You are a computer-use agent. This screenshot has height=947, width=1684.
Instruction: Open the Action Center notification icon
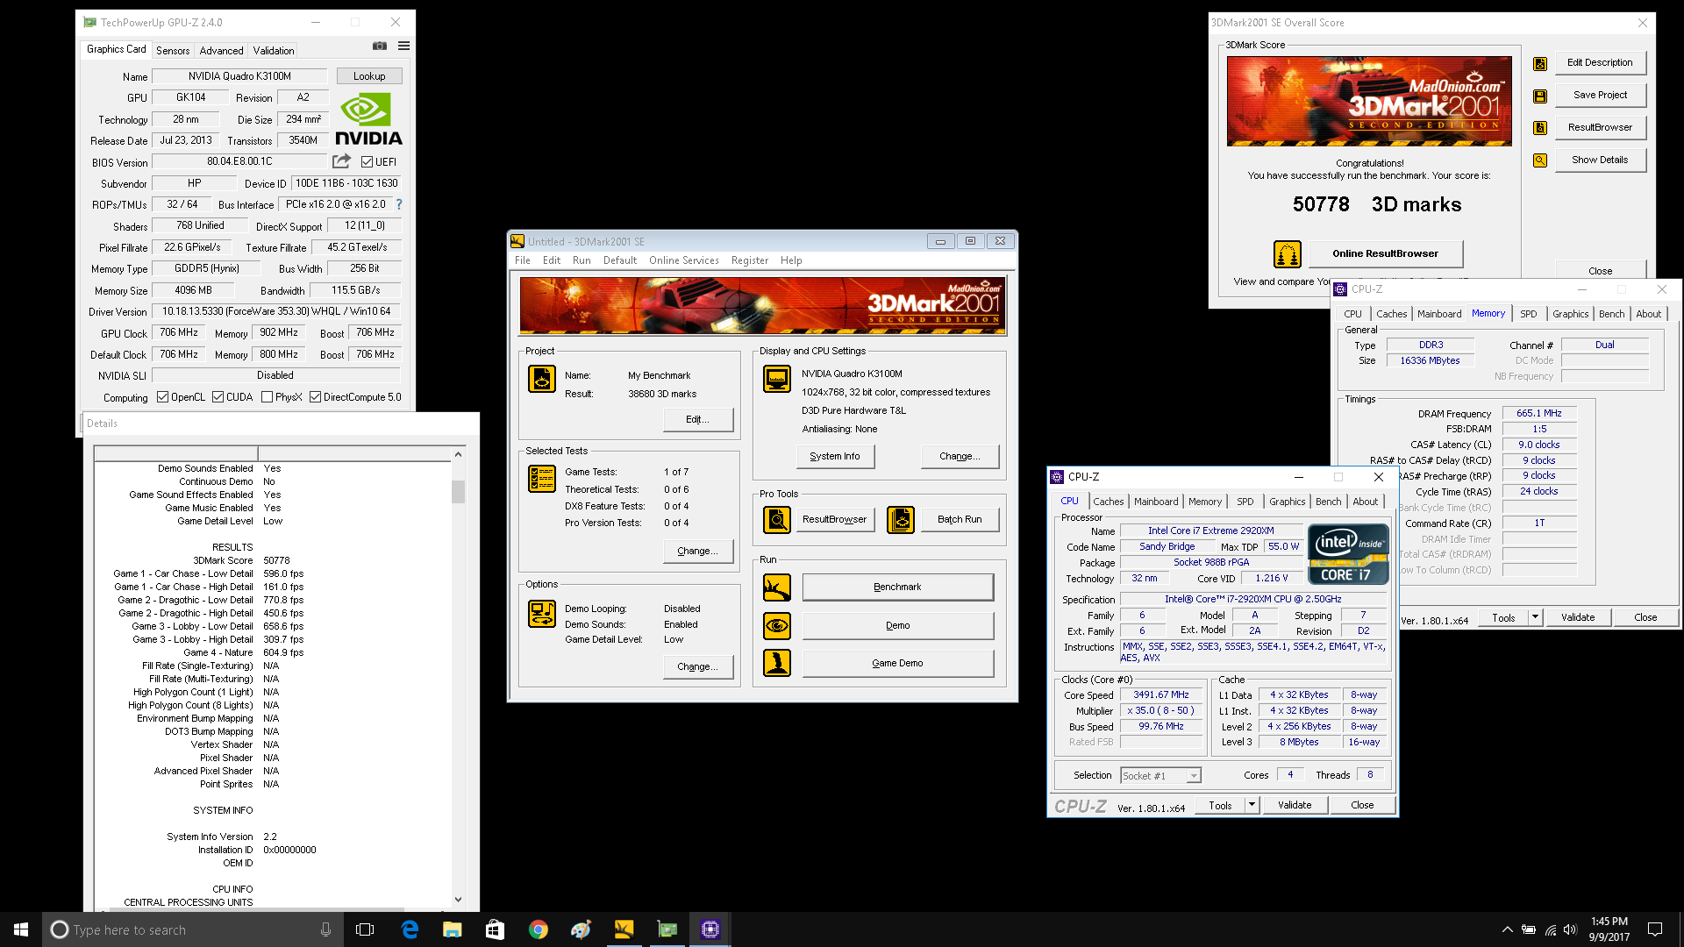coord(1655,929)
